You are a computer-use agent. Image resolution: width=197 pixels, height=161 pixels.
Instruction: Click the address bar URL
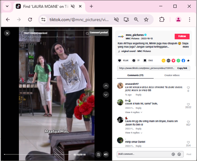click(x=79, y=20)
